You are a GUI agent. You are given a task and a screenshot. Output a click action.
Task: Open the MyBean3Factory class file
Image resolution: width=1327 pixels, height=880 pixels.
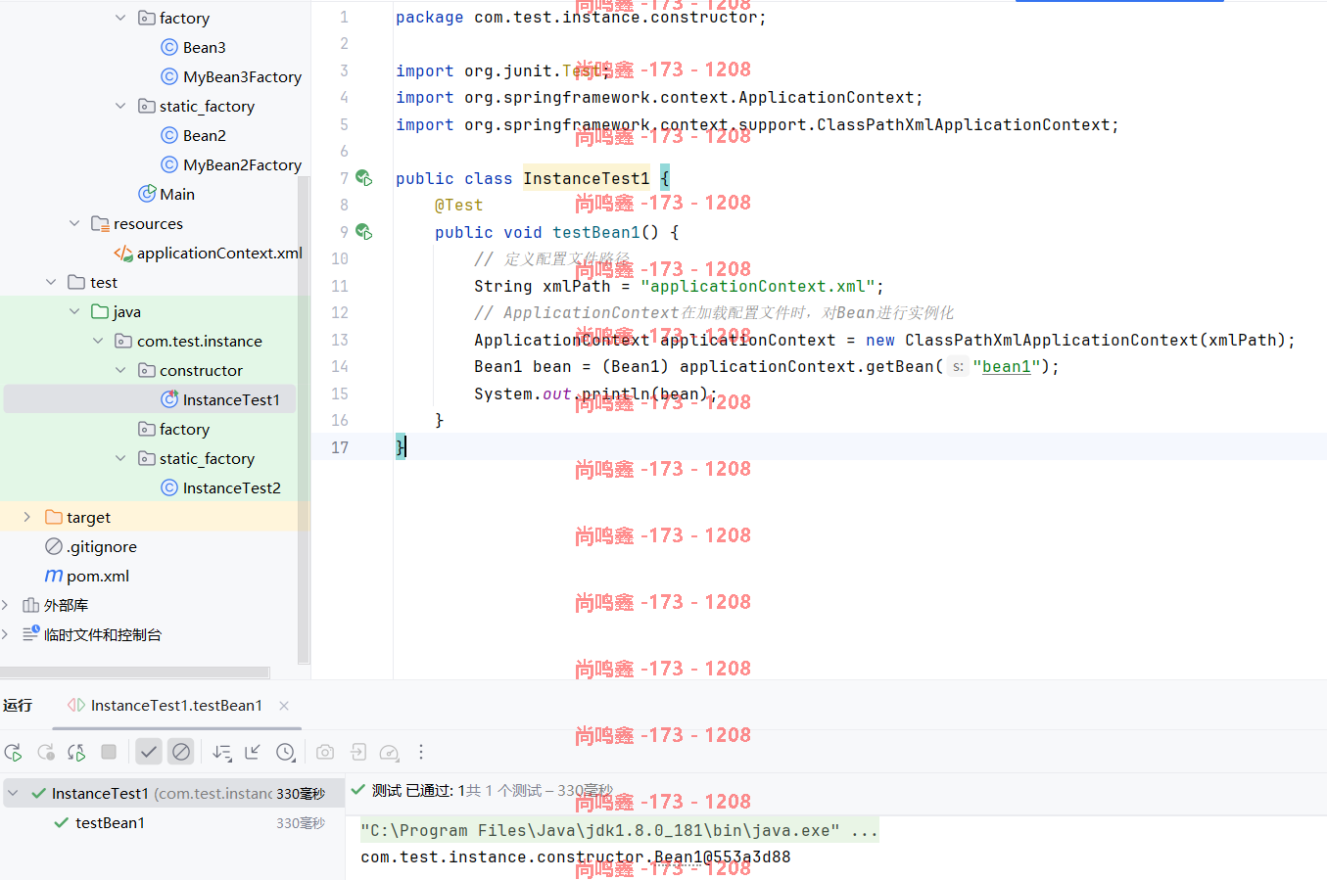click(242, 76)
